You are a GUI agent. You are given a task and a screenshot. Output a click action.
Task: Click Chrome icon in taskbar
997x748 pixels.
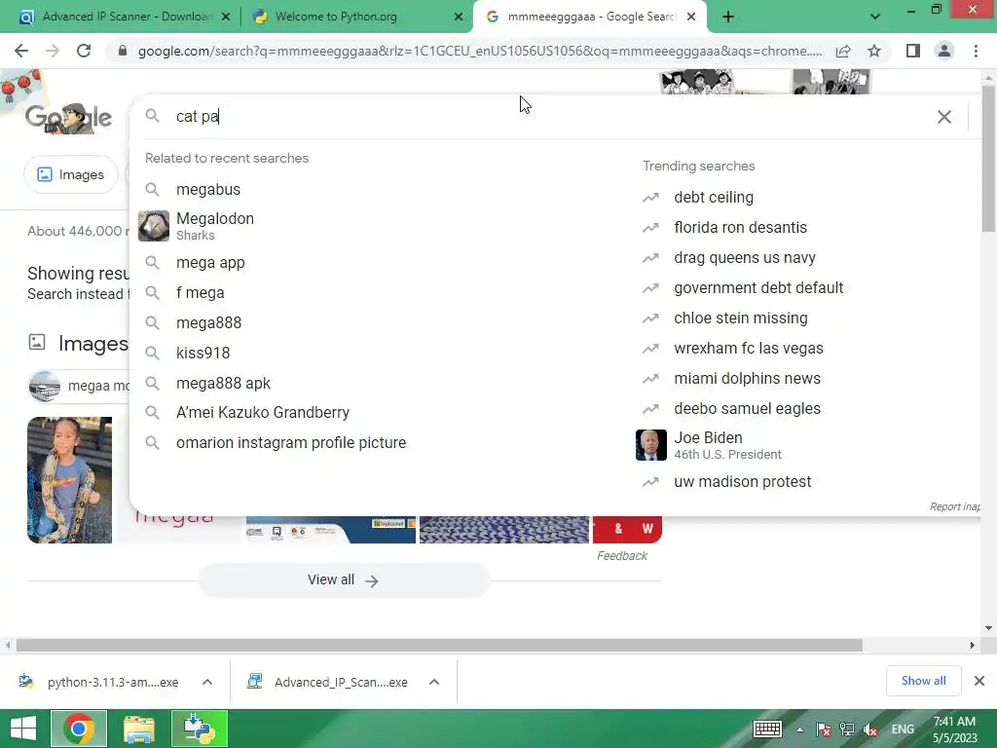[x=78, y=729]
